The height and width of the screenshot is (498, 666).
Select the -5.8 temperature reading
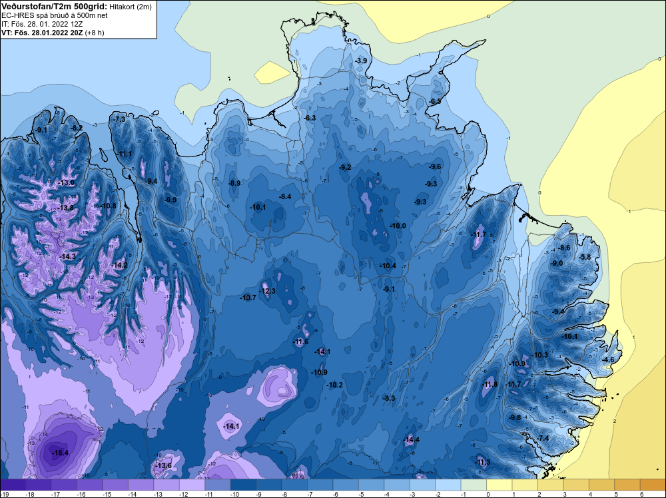click(585, 257)
